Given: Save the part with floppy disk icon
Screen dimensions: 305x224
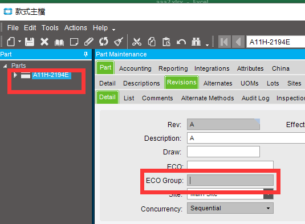Looking at the screenshot, I should [x=30, y=42].
